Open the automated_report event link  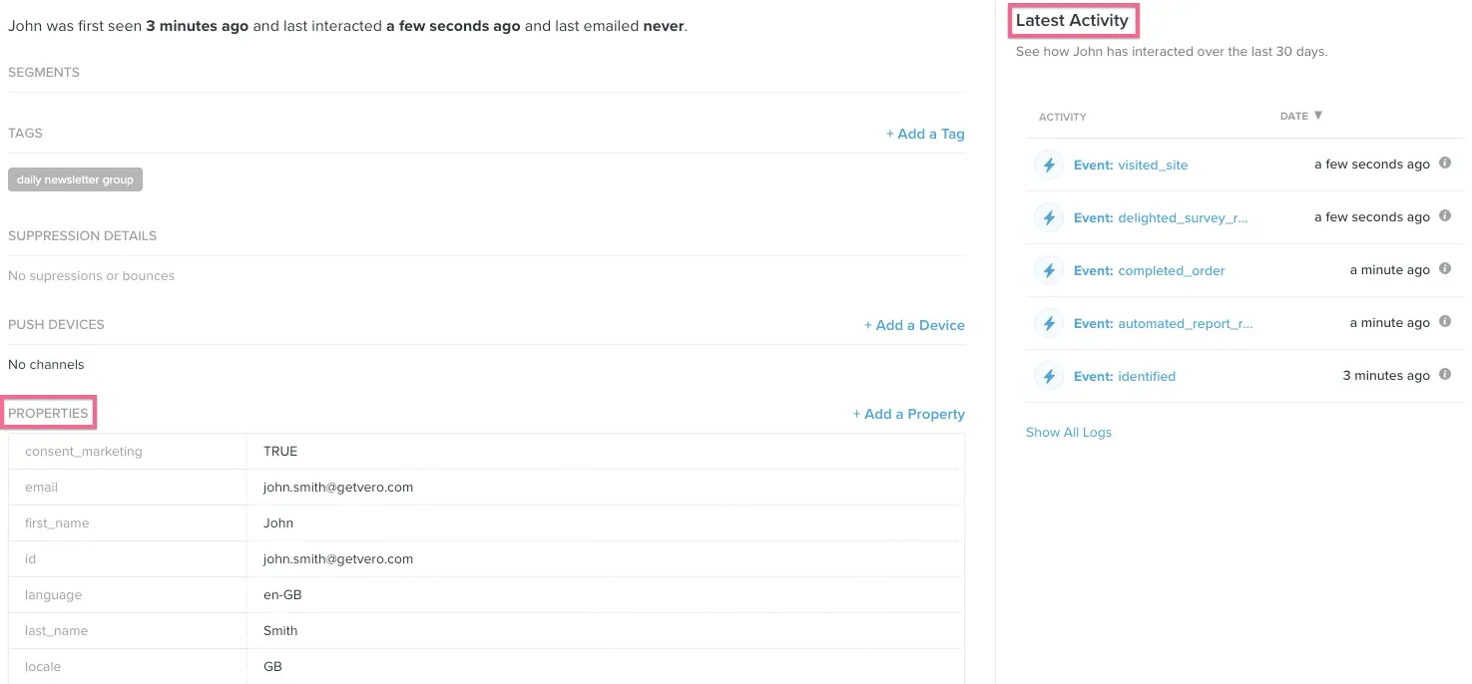click(1184, 323)
